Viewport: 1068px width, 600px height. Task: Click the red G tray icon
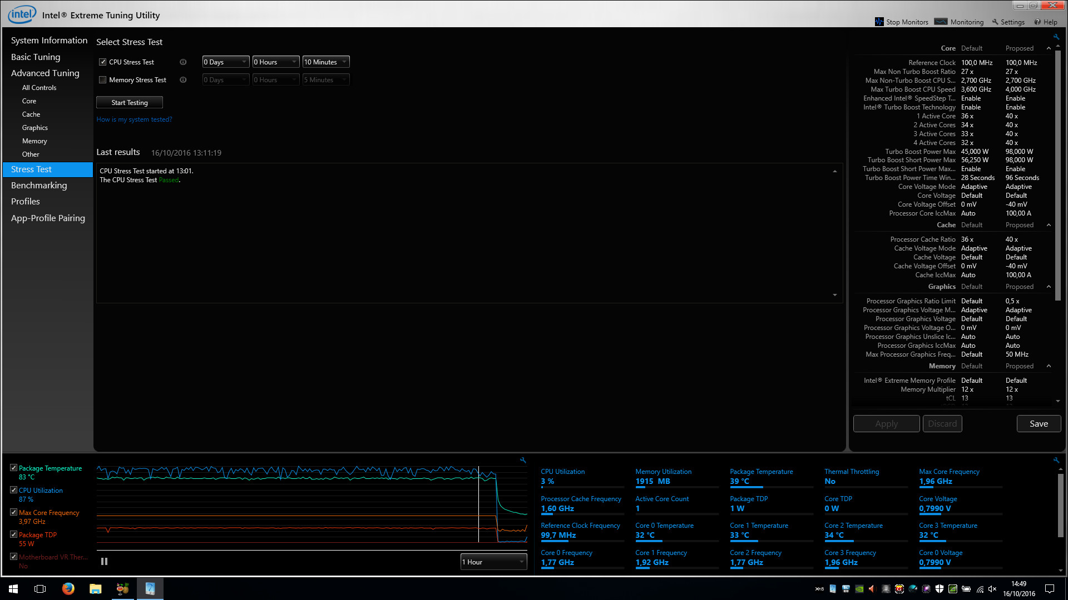(x=899, y=589)
